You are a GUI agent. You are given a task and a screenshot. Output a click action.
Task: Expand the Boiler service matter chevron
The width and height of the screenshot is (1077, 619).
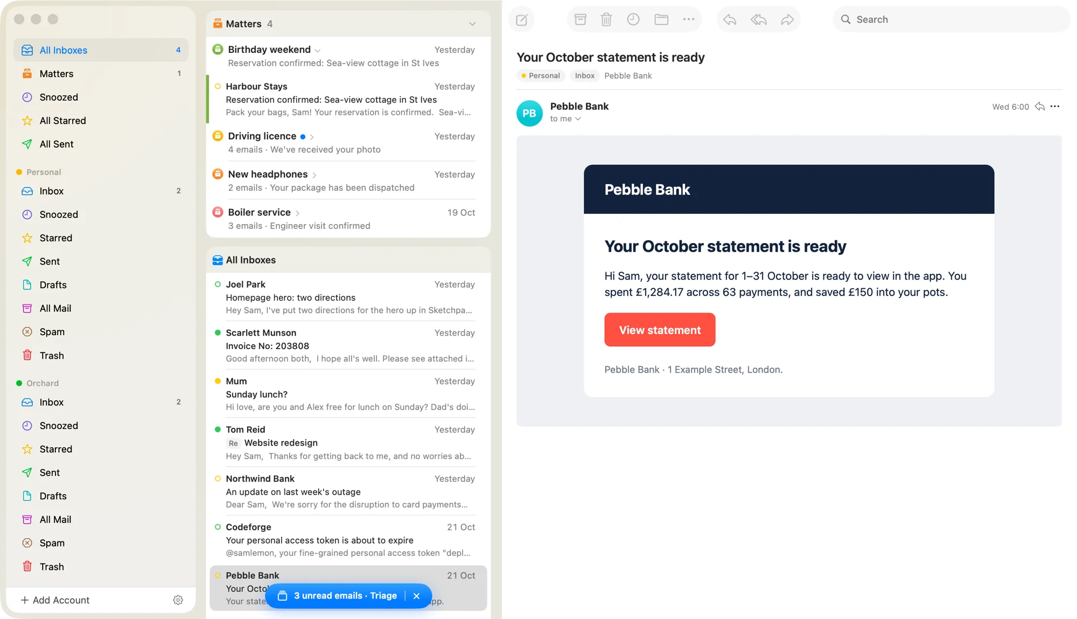pyautogui.click(x=297, y=213)
